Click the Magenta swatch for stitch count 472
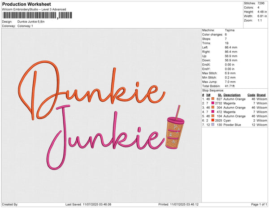269x208 pixels. (213, 112)
